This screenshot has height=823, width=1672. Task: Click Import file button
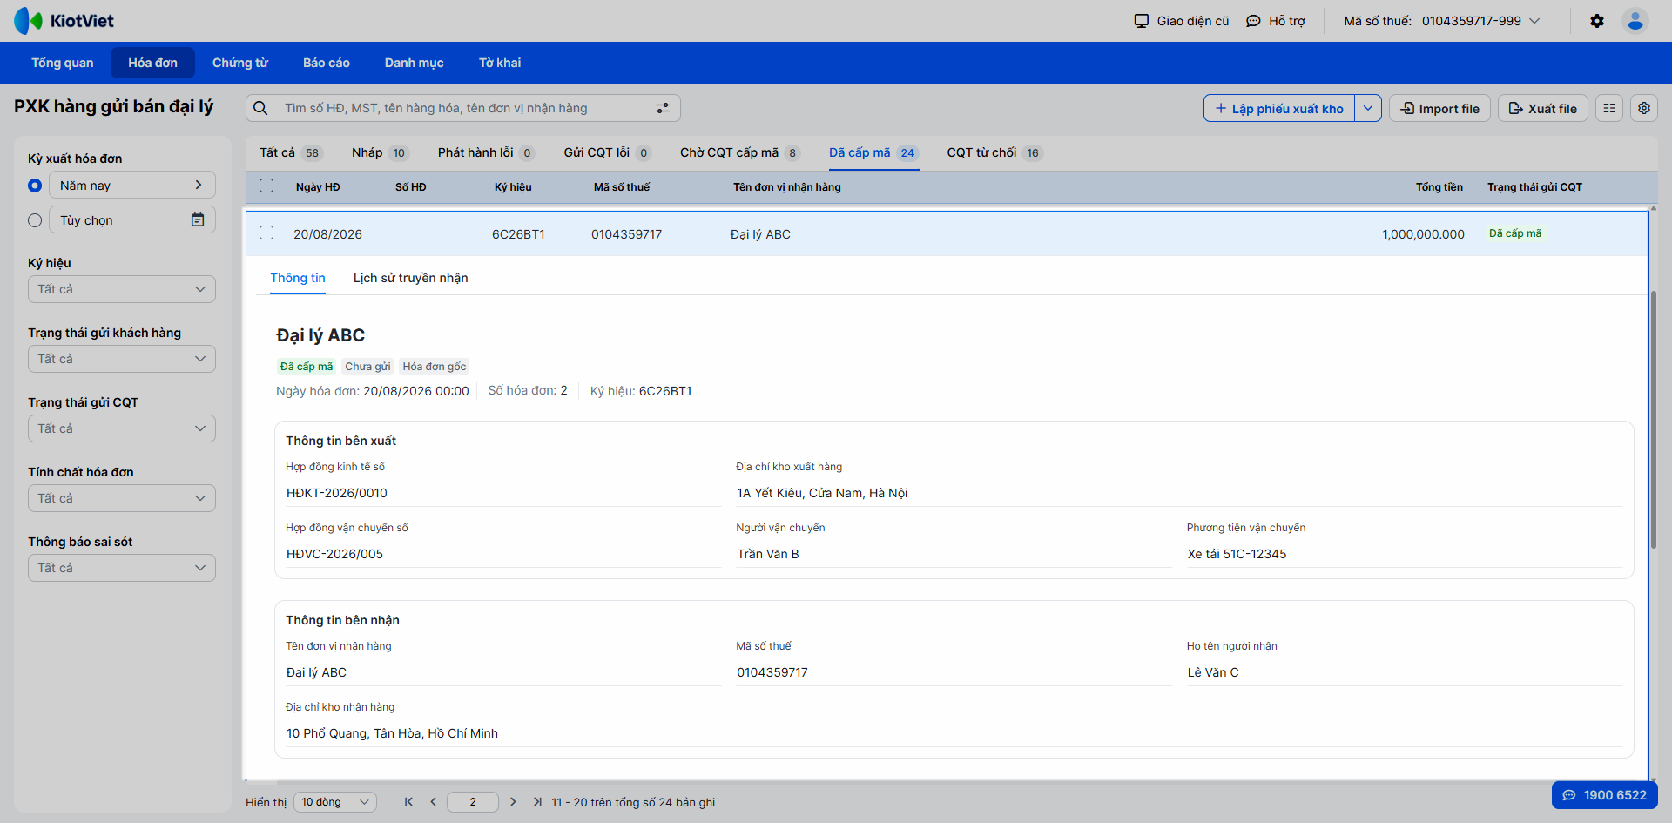[1439, 108]
